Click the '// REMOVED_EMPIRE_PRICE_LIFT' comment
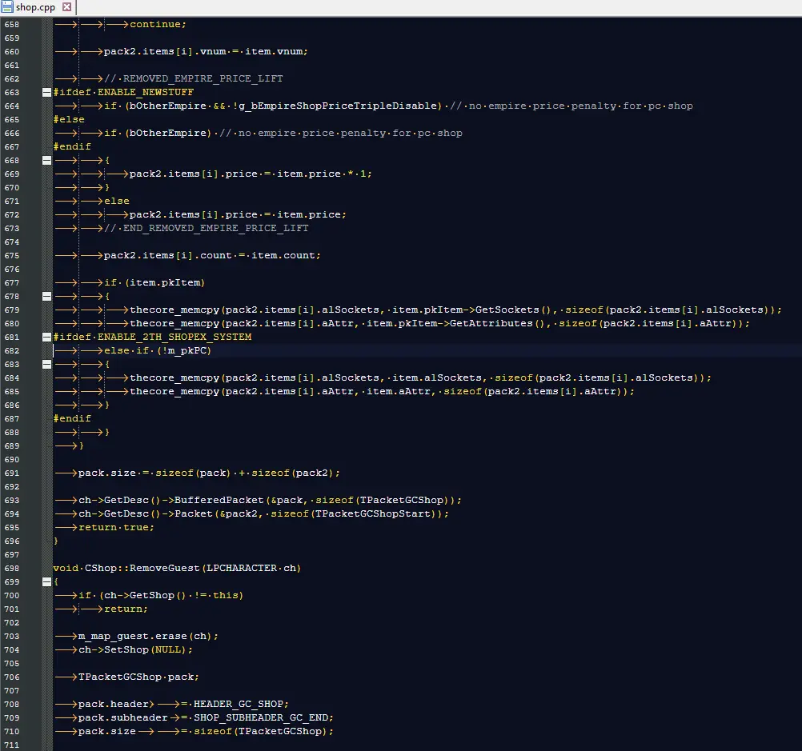Image resolution: width=802 pixels, height=751 pixels. 194,78
